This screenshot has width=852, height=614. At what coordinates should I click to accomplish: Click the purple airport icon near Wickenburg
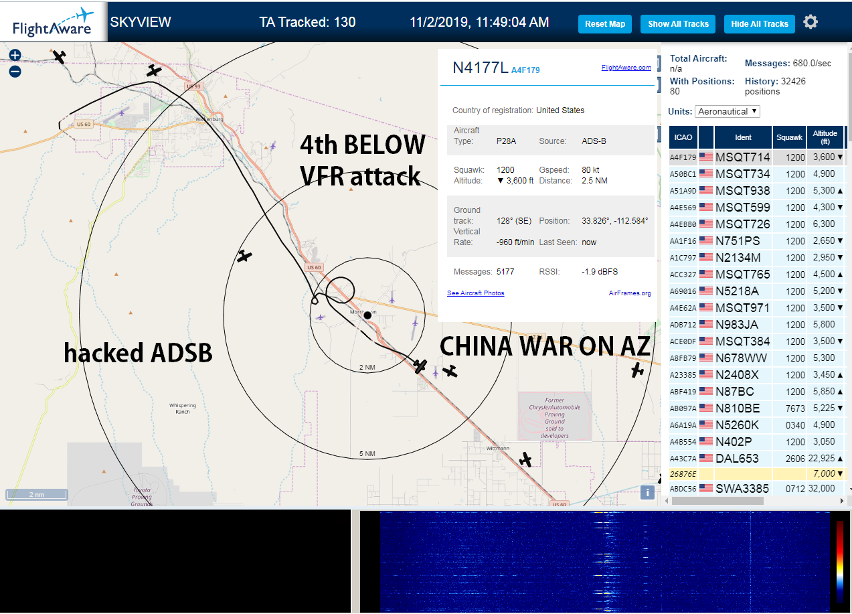122,112
